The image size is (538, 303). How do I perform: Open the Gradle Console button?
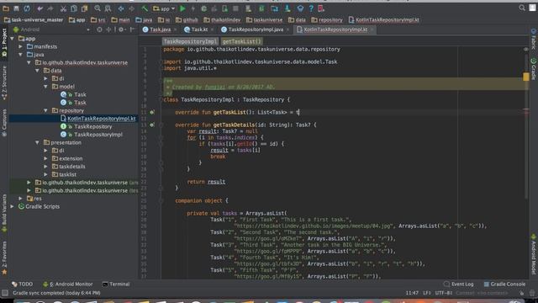point(504,284)
